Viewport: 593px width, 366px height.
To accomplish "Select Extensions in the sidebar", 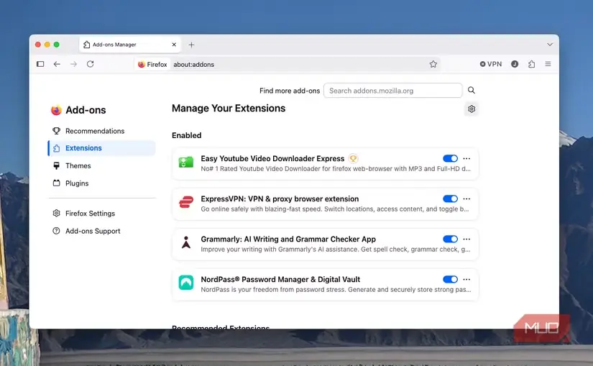I will [x=102, y=148].
